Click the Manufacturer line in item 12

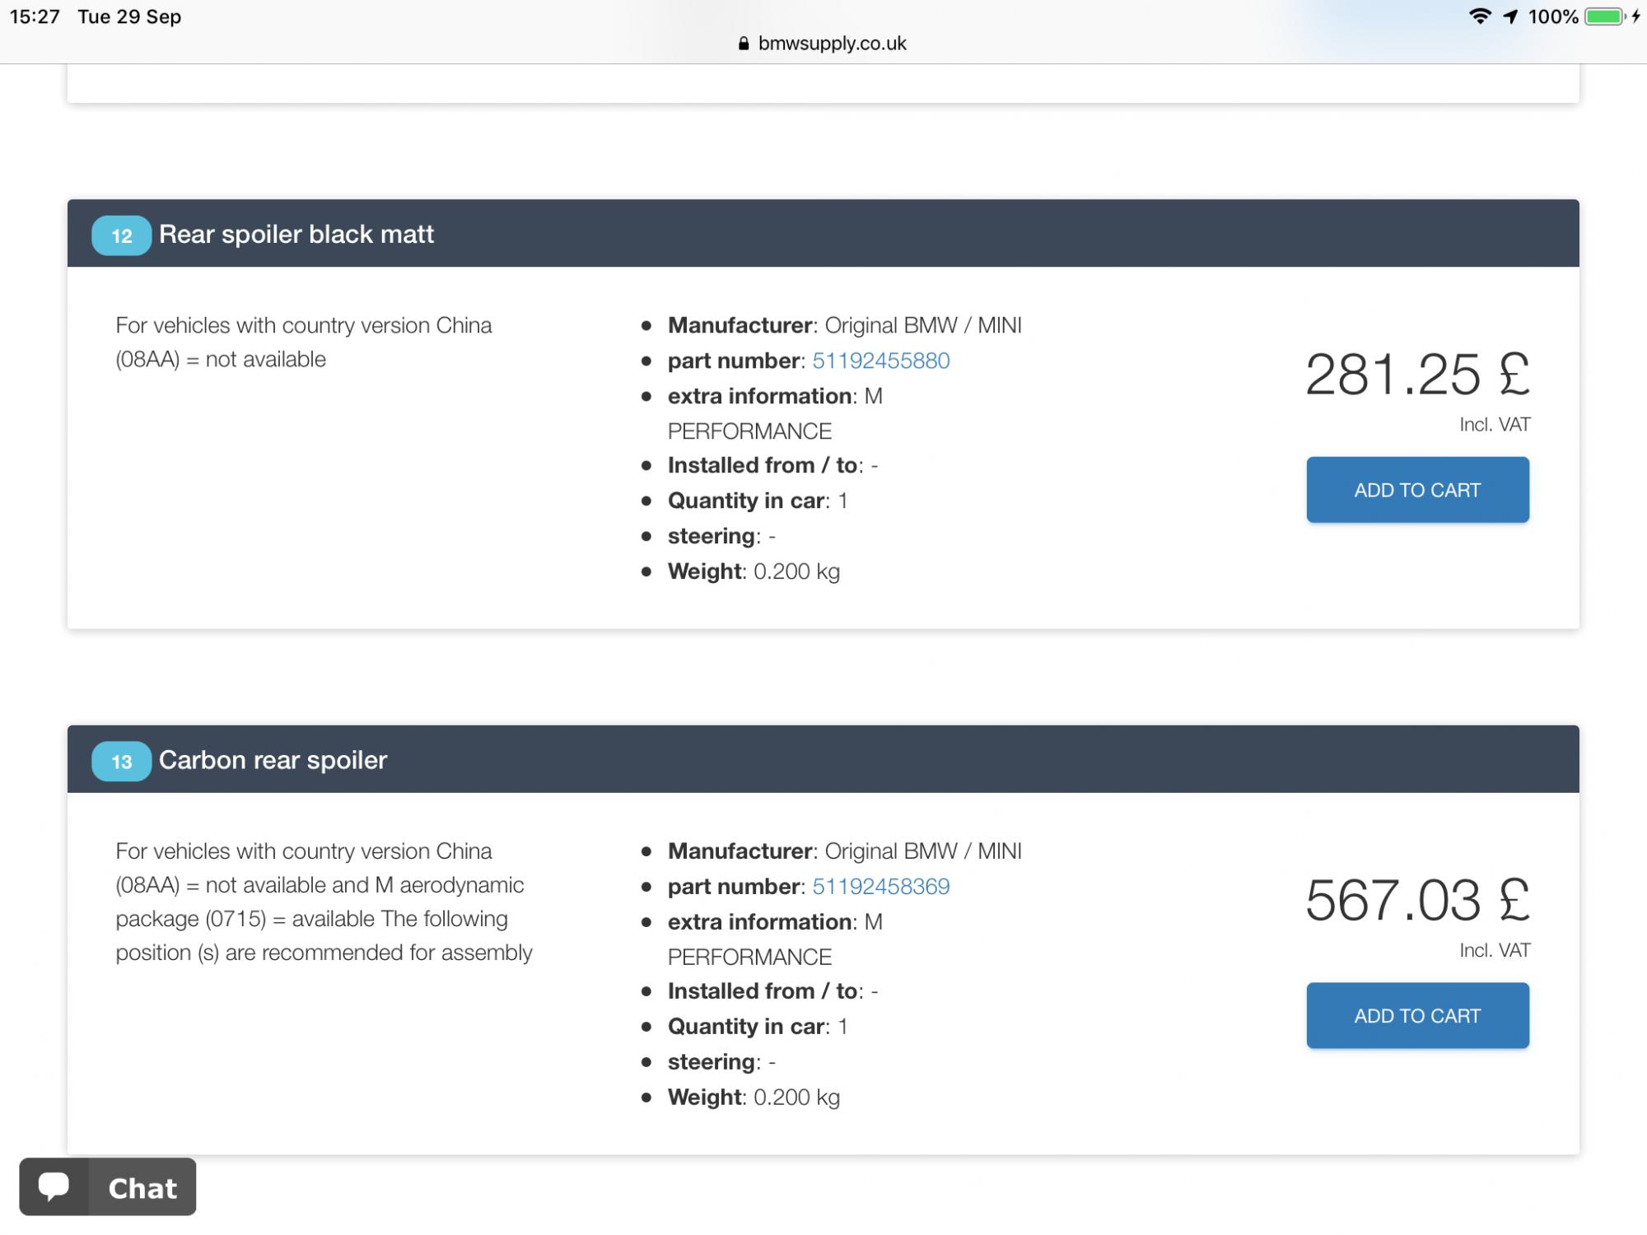(844, 325)
